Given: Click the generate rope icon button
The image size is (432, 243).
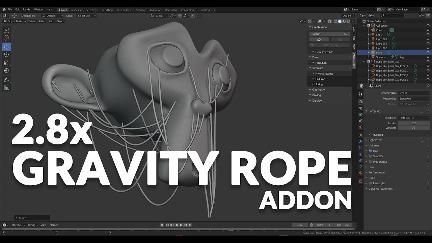Looking at the screenshot, I should pos(319,39).
